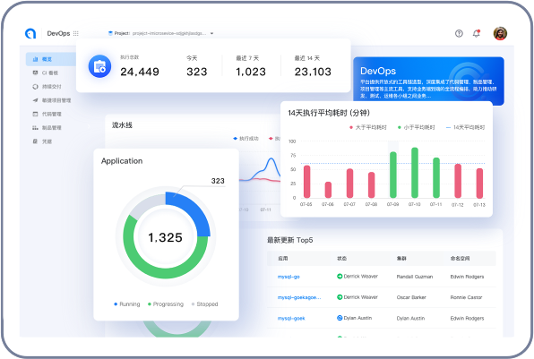
Task: Toggle the Stopped legend item
Action: click(x=204, y=303)
